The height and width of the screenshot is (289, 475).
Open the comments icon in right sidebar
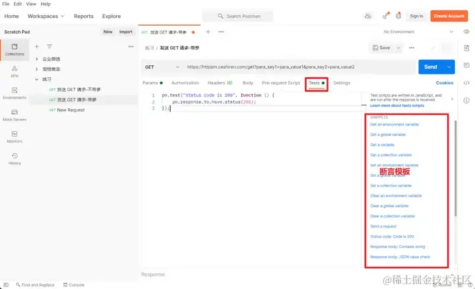466,65
